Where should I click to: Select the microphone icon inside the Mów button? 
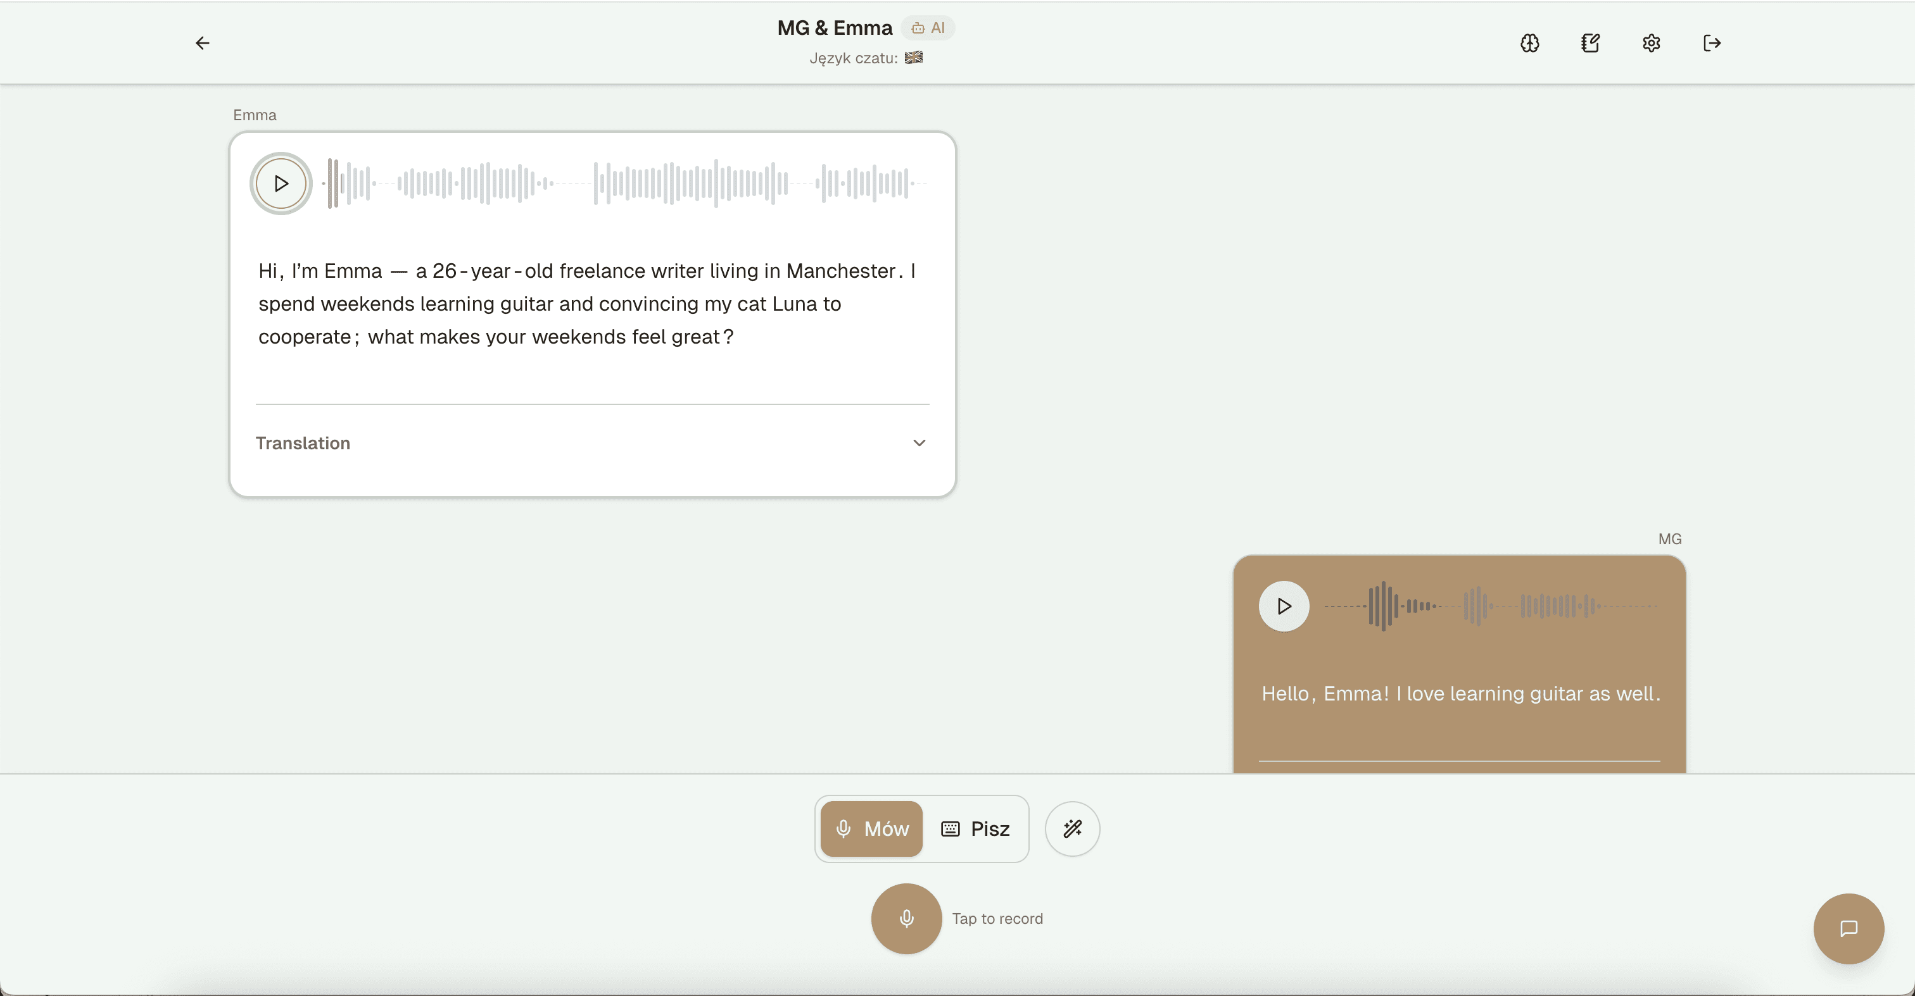pyautogui.click(x=844, y=829)
